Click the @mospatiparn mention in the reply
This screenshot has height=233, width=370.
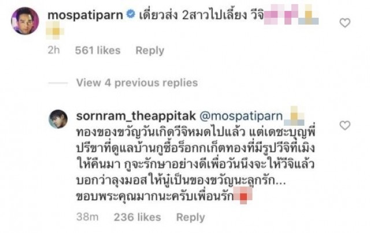click(241, 116)
